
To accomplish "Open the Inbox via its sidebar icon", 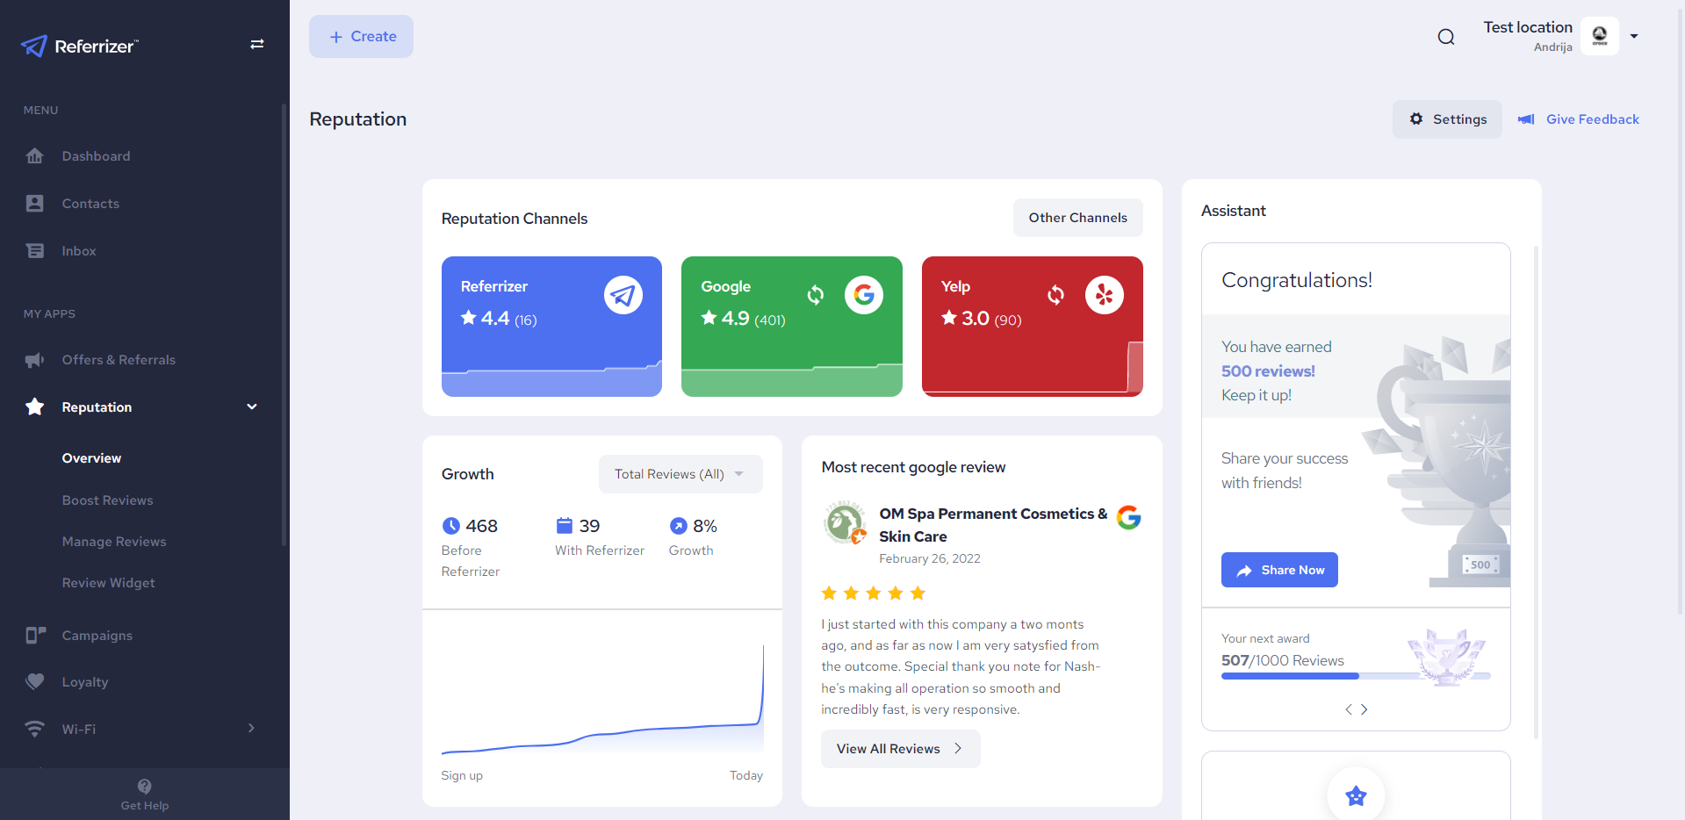I will [x=35, y=250].
